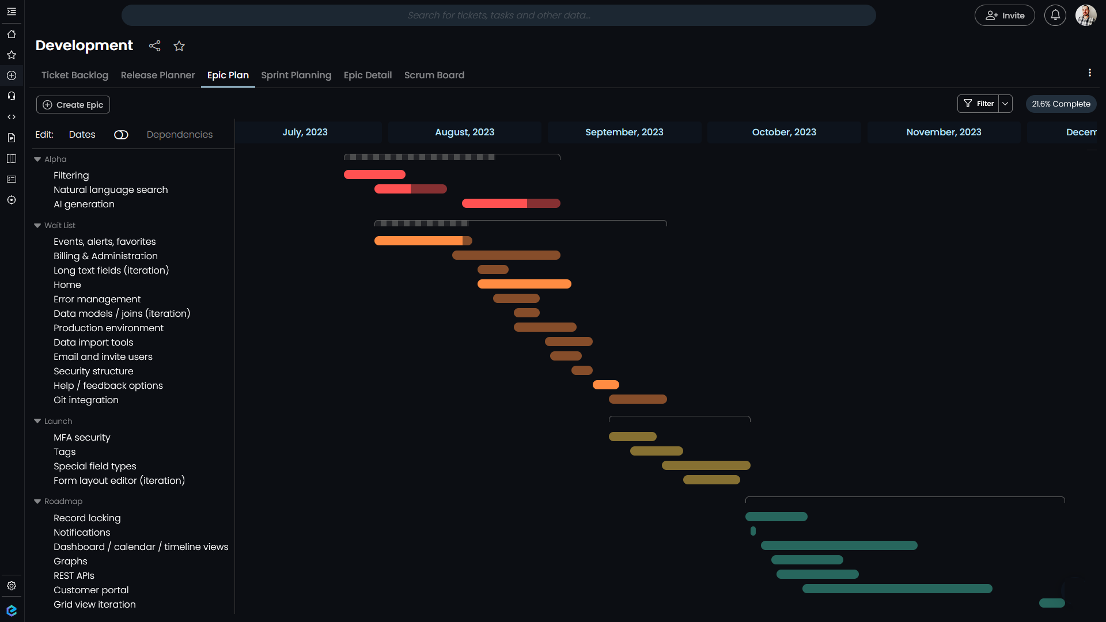The width and height of the screenshot is (1106, 622).
Task: Click the share icon next to Development
Action: [154, 46]
